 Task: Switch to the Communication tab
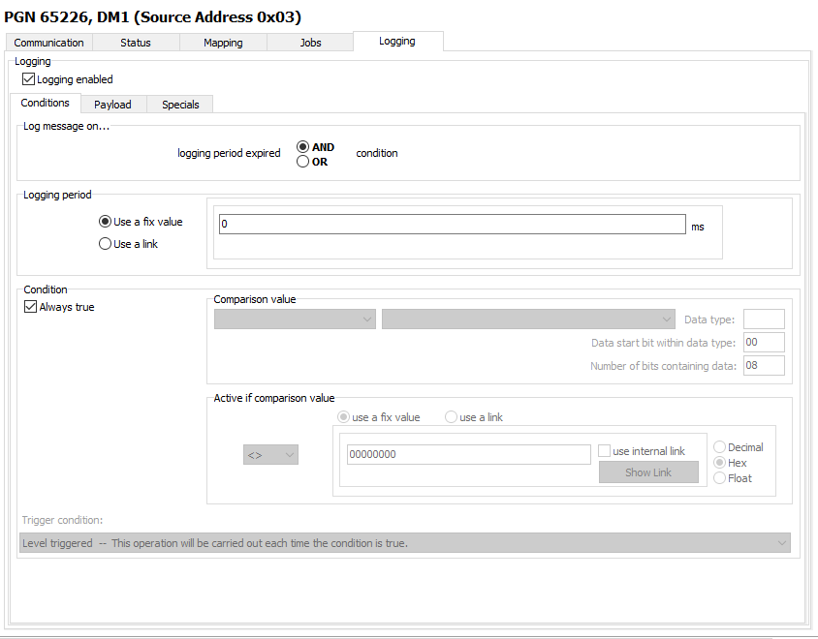click(48, 43)
